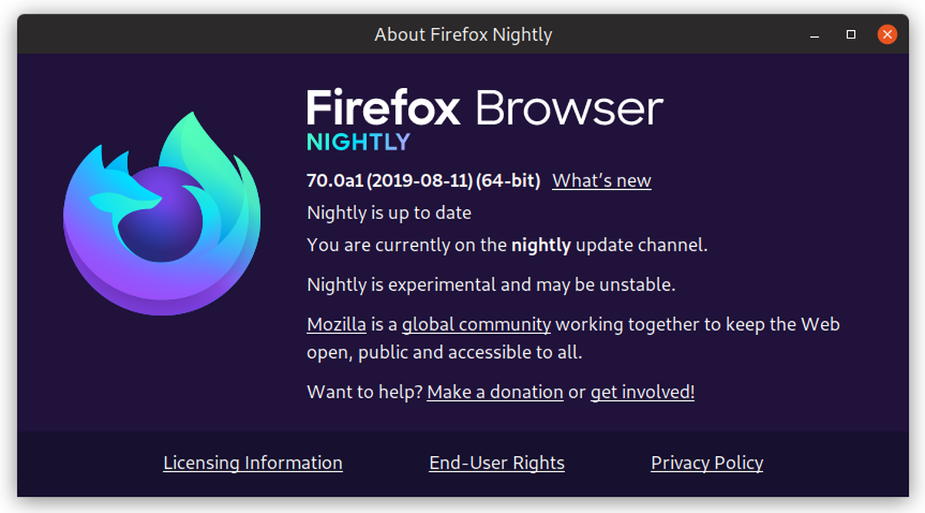Close the About Firefox Nightly dialog

point(887,35)
